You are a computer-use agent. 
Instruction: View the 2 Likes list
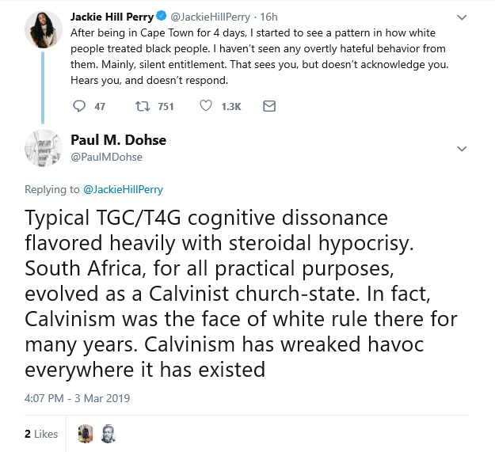click(41, 434)
